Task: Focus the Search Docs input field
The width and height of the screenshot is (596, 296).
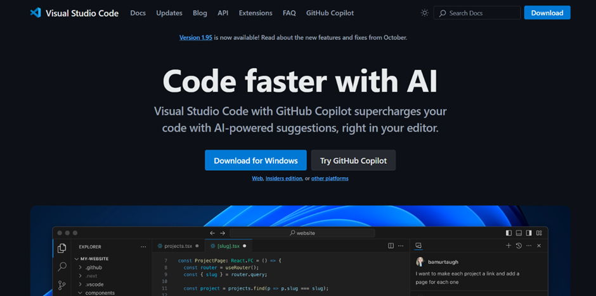Action: click(477, 13)
